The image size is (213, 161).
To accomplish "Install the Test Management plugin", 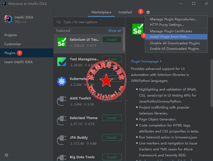I will [x=112, y=59].
